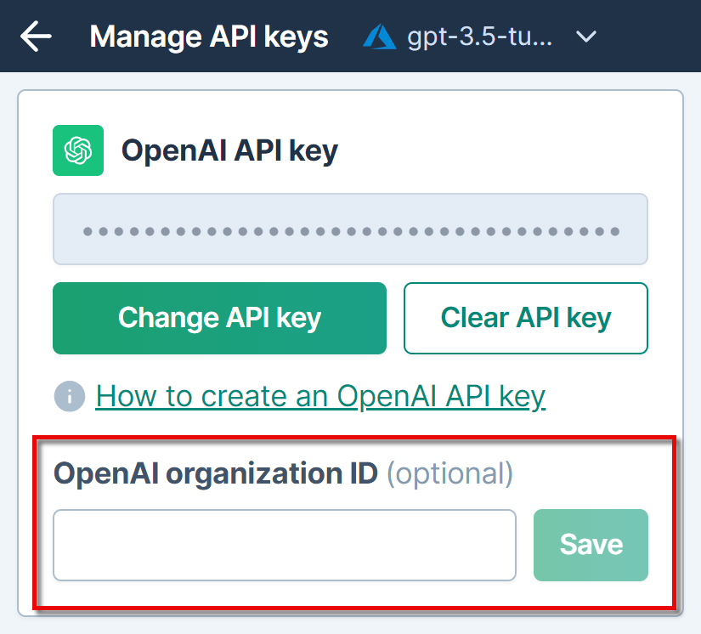Click the OpenAI API key heading
The image size is (701, 634).
click(x=229, y=150)
